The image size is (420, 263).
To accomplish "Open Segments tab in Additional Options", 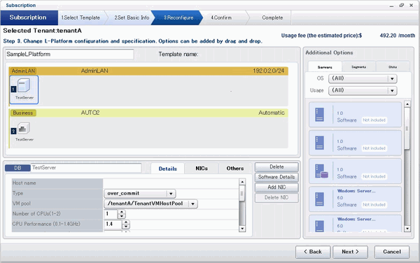I will click(x=358, y=67).
